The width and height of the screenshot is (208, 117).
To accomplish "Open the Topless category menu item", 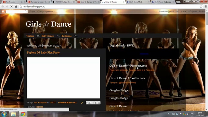I will (x=30, y=36).
